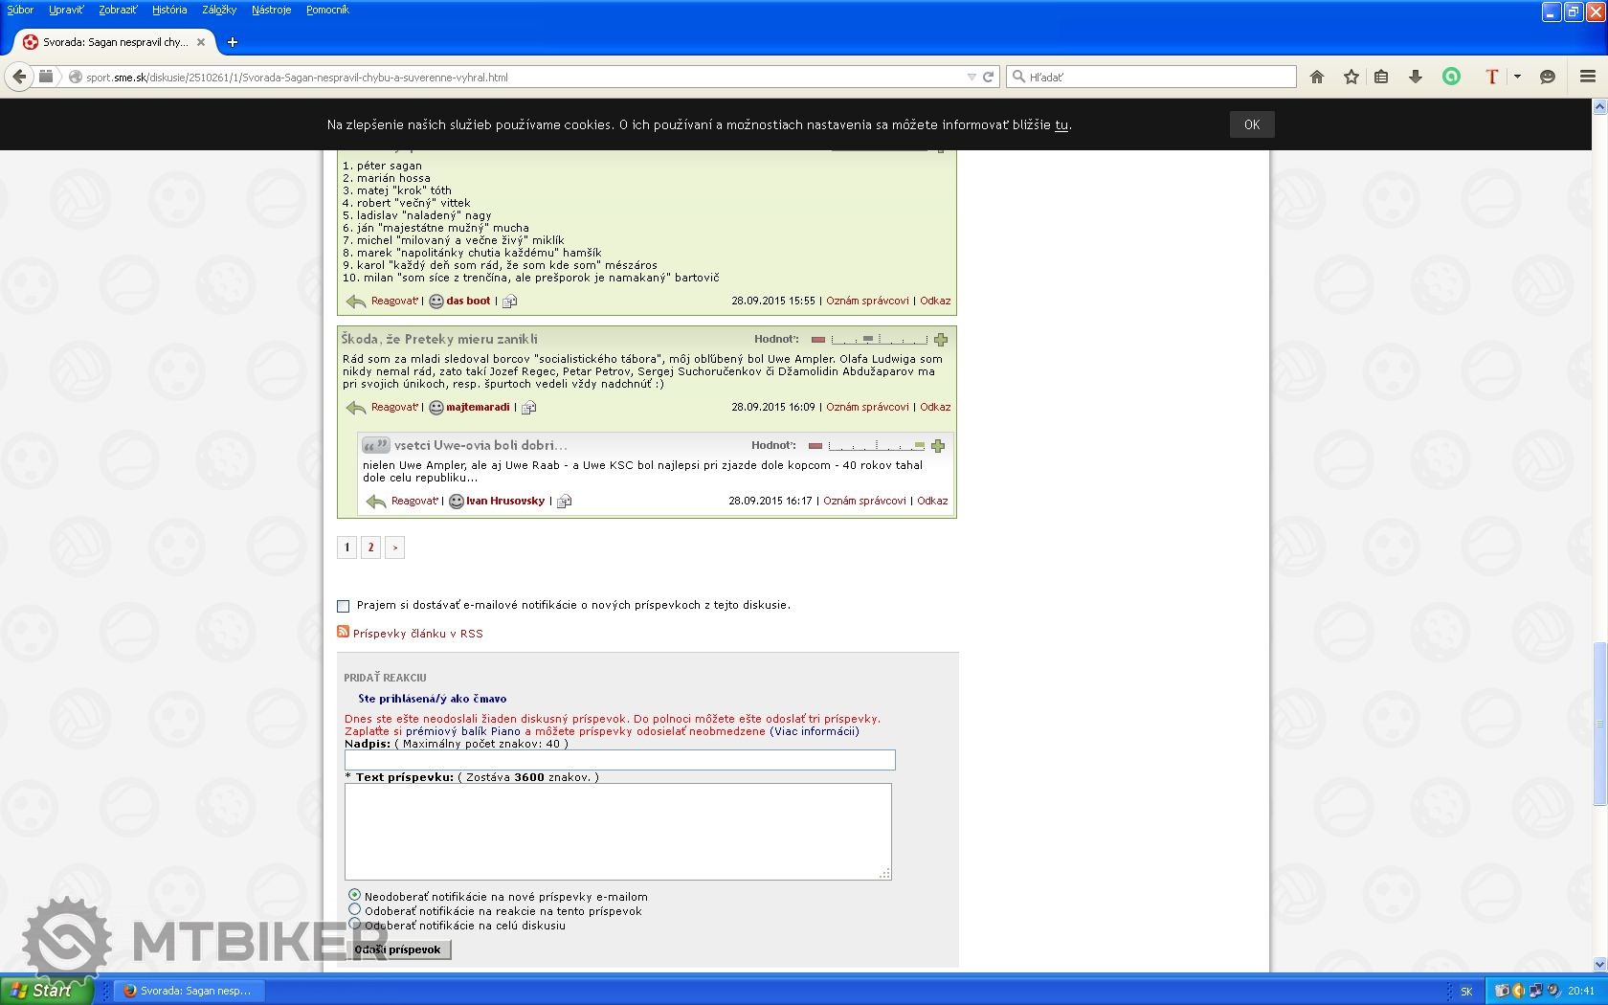This screenshot has height=1005, width=1608.
Task: Click the Nadpis title input field
Action: click(619, 760)
